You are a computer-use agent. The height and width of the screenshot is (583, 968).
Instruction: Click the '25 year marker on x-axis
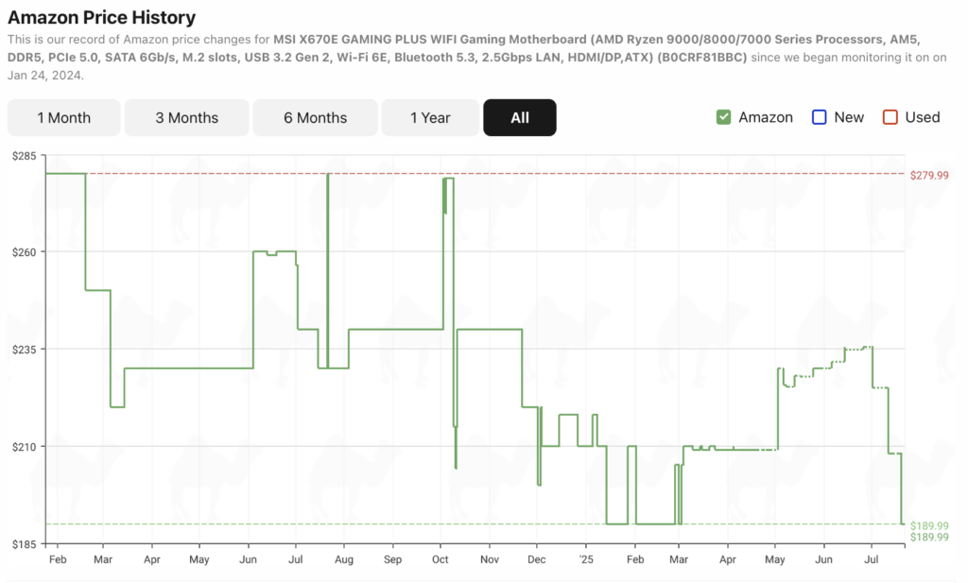(x=586, y=559)
